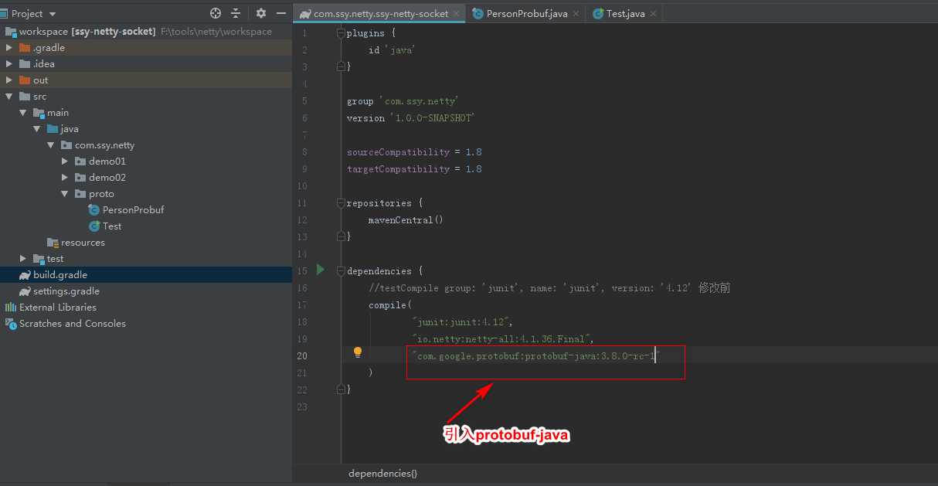Click the demo01 package folder icon

[x=80, y=161]
